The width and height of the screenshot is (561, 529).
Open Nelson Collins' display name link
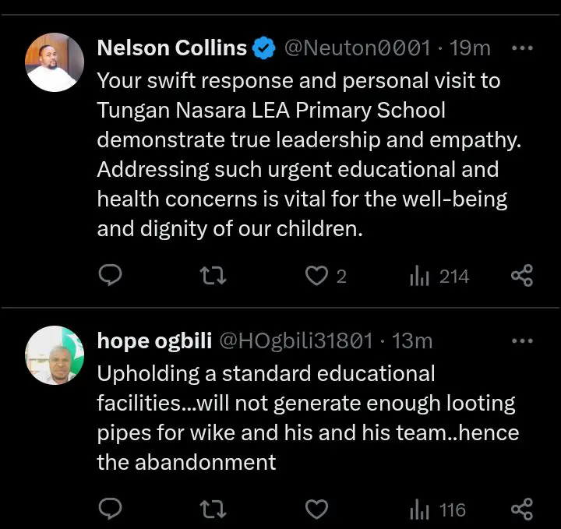171,48
